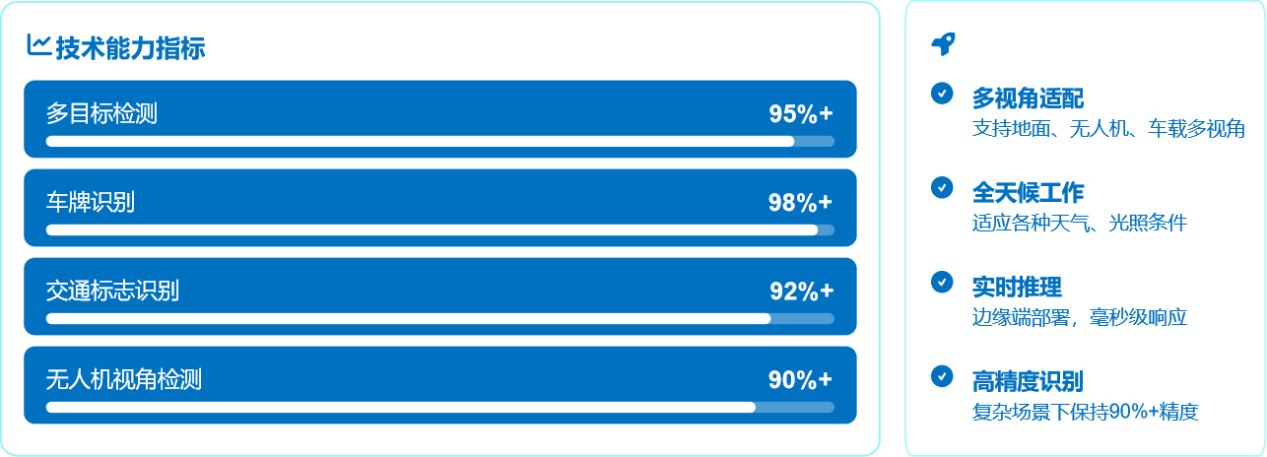Click the checkmark icon next to 高精度识别
This screenshot has width=1267, height=457.
[x=942, y=376]
